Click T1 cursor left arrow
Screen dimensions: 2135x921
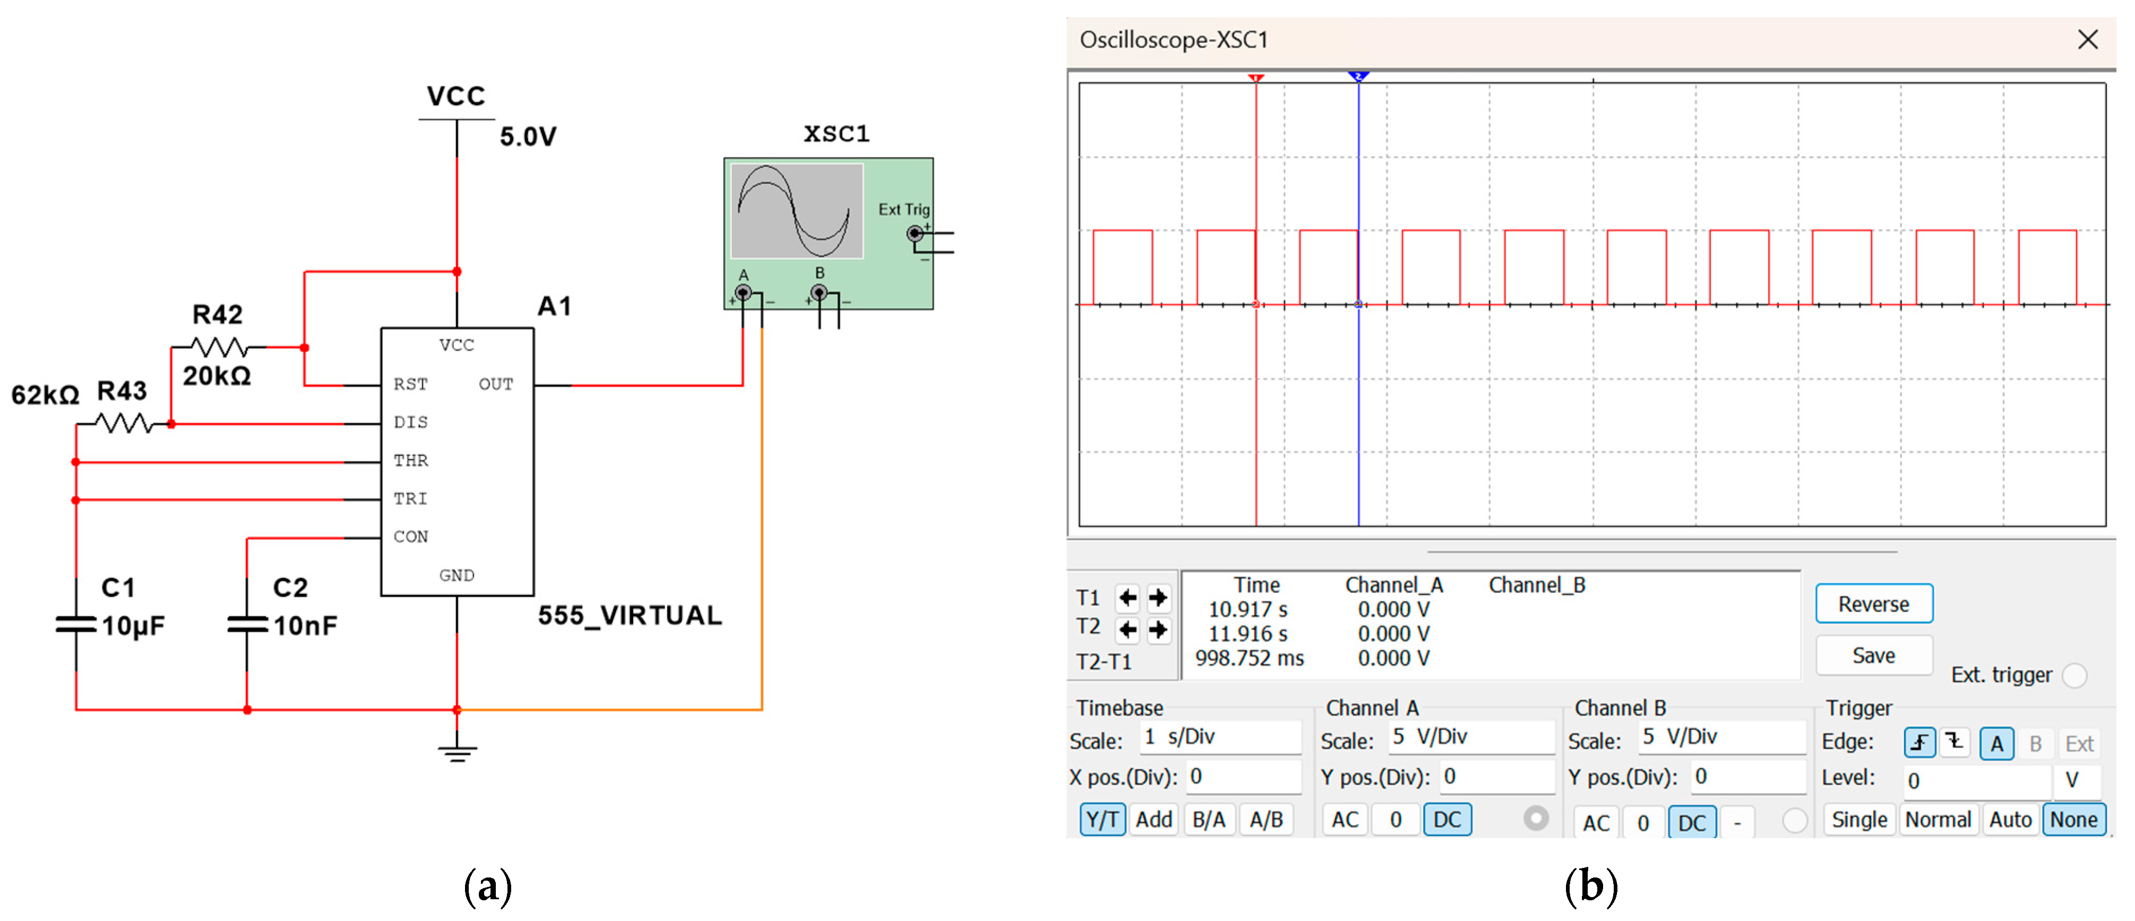[x=1127, y=597]
